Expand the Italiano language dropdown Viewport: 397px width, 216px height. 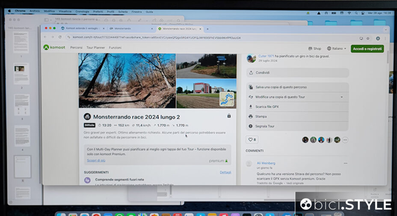[337, 49]
